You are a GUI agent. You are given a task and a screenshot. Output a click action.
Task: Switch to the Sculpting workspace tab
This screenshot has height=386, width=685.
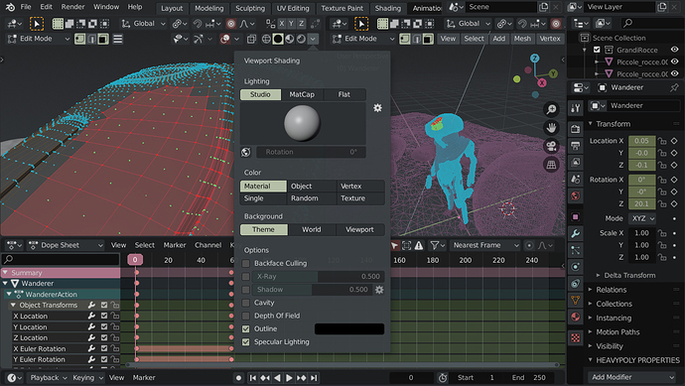coord(250,8)
